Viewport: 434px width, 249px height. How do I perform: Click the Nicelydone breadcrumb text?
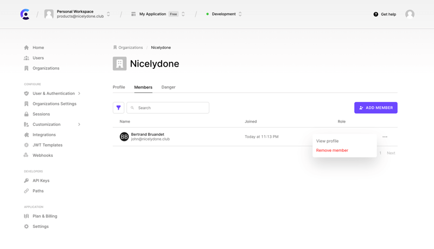click(x=161, y=47)
